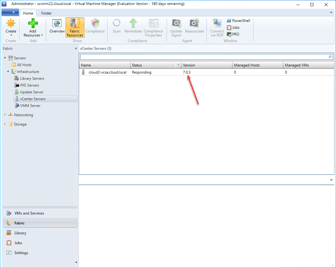Select Library Servers tree item
This screenshot has width=336, height=268.
tap(29, 79)
